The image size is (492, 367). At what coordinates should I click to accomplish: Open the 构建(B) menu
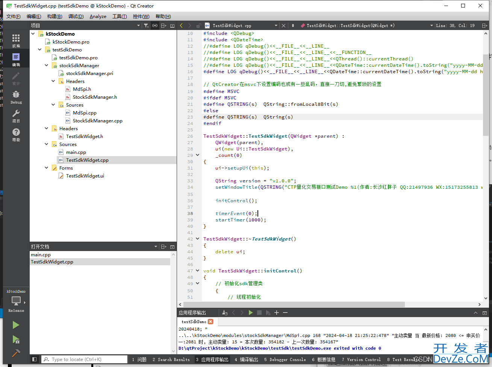54,17
